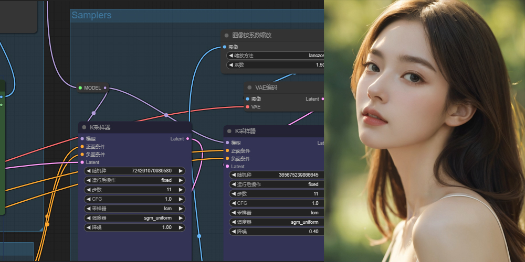Decrease seed 724261070986580 with its left arrow
The height and width of the screenshot is (262, 525).
point(88,171)
